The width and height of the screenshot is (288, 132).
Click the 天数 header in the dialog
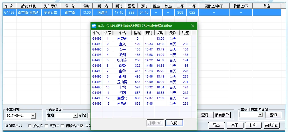[x=173, y=33]
